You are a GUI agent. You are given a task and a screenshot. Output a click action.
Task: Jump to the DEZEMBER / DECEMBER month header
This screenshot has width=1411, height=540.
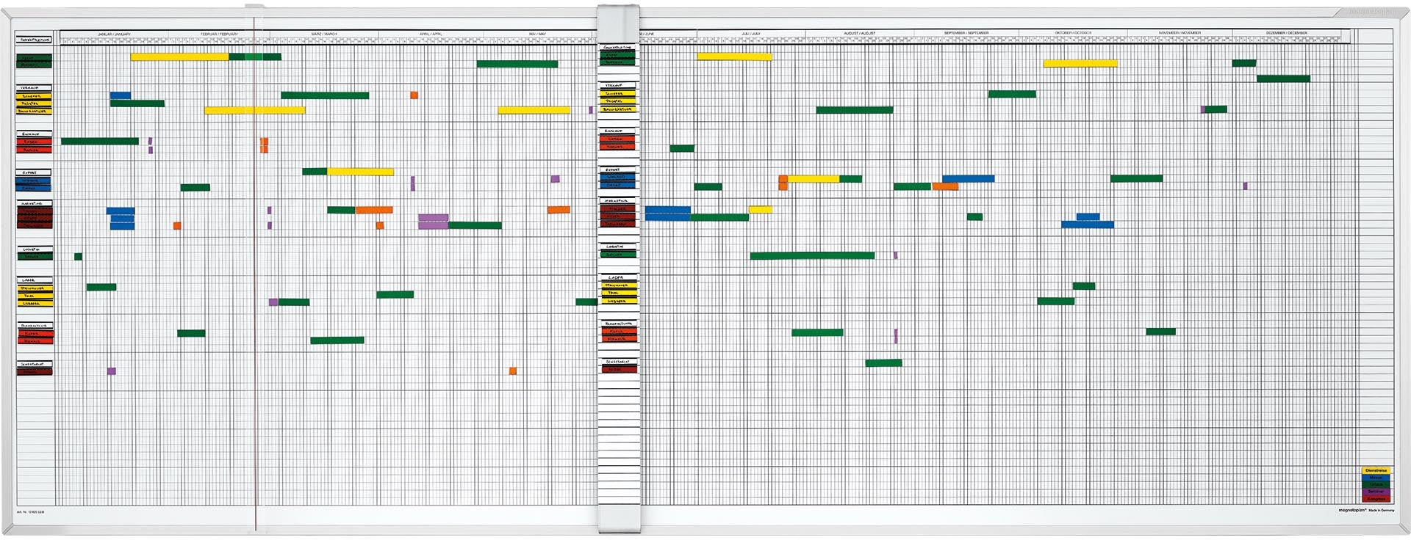(x=1286, y=34)
